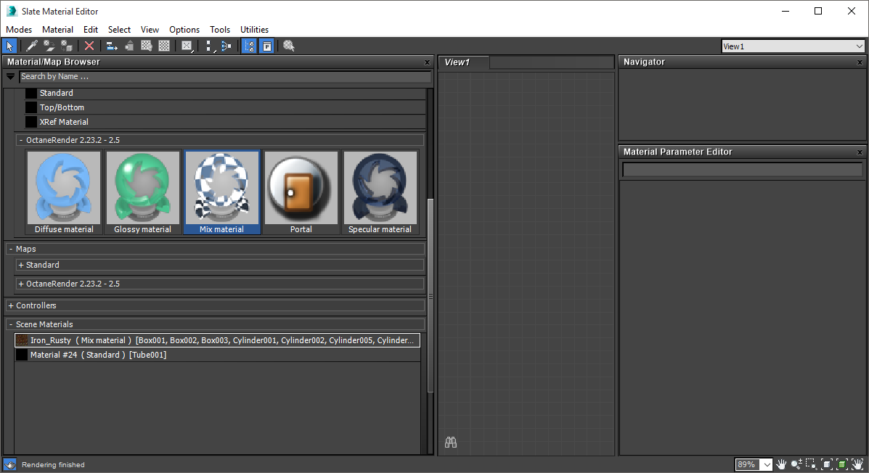Select the Standard material entry
The image size is (869, 473).
224,93
